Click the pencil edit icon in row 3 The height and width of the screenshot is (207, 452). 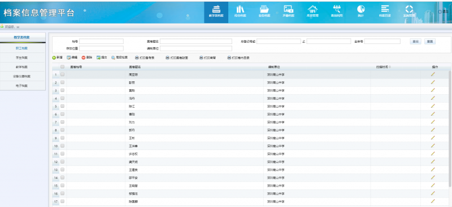(433, 90)
